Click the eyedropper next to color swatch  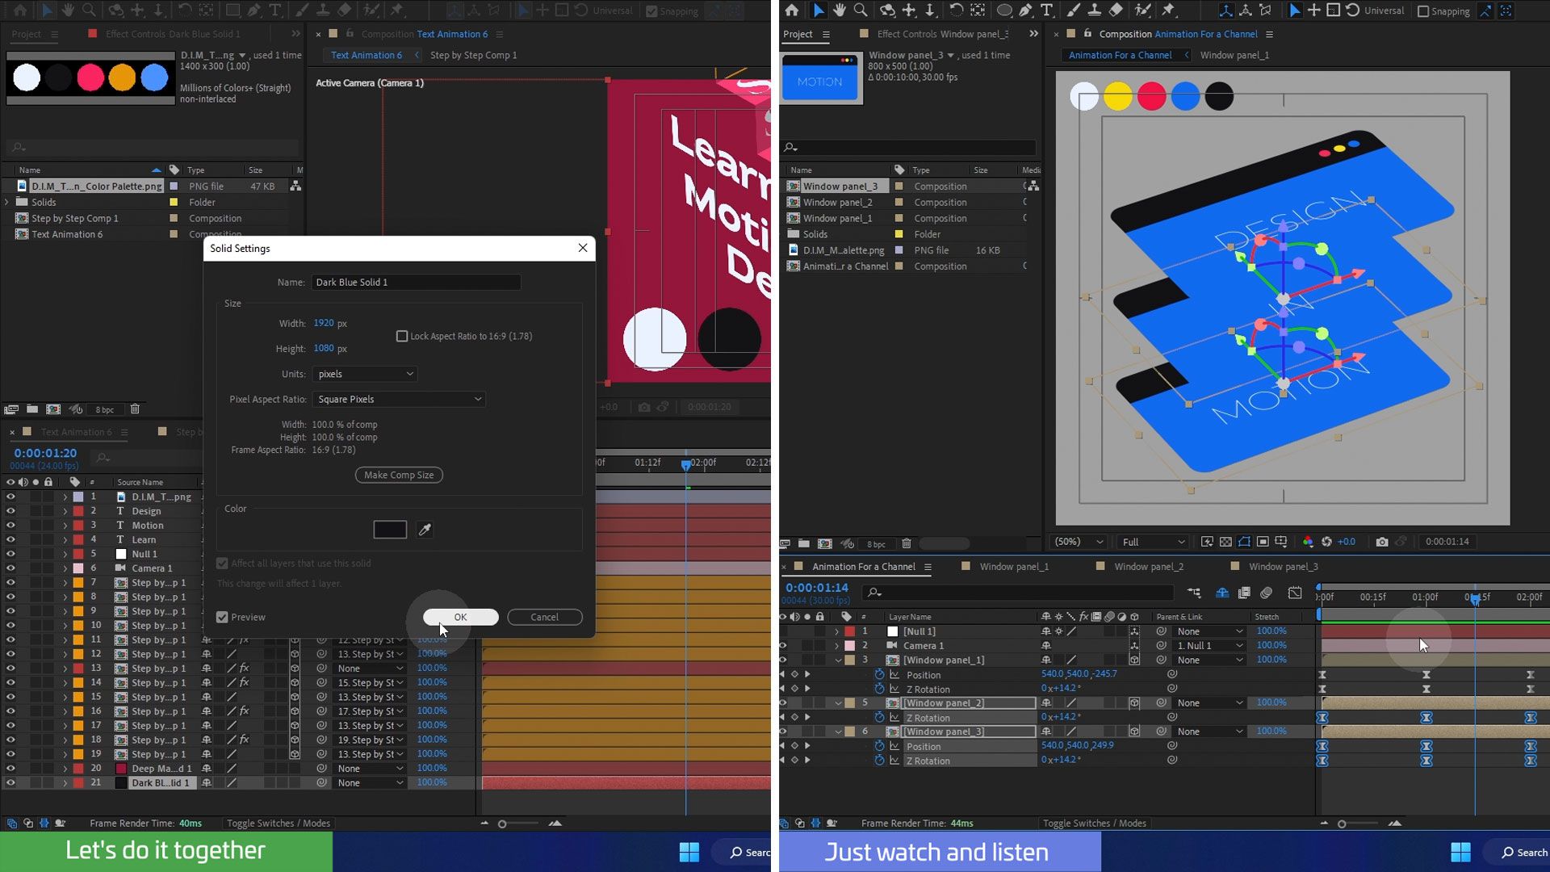(425, 530)
